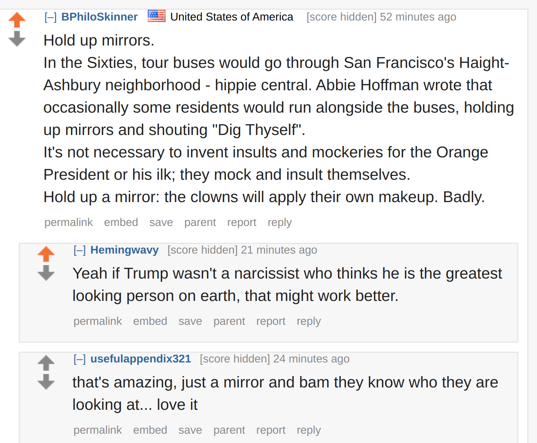
Task: Downvote BPhiloSkinner's comment
Action: (x=17, y=39)
